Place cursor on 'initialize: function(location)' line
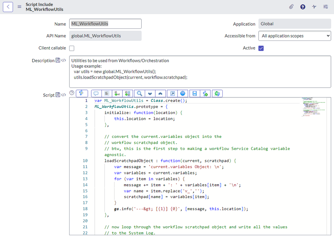 (143, 112)
